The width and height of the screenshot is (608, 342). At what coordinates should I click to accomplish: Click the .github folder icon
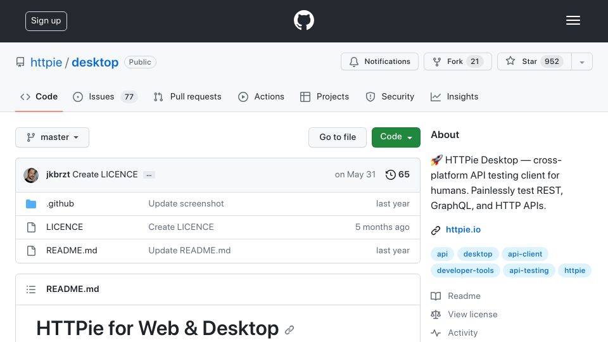point(31,203)
